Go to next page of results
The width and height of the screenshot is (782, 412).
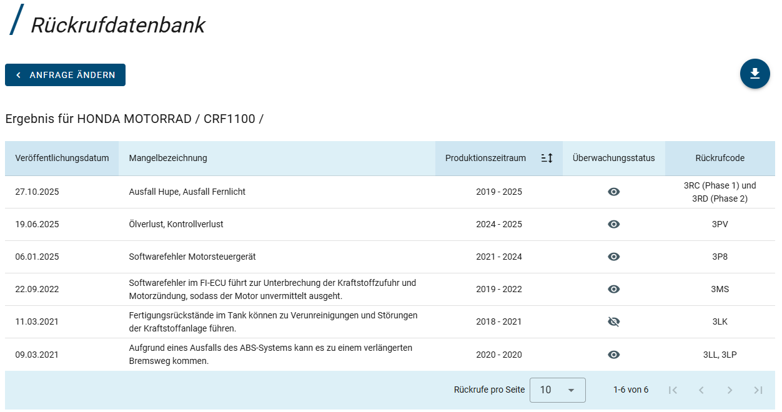pyautogui.click(x=730, y=390)
